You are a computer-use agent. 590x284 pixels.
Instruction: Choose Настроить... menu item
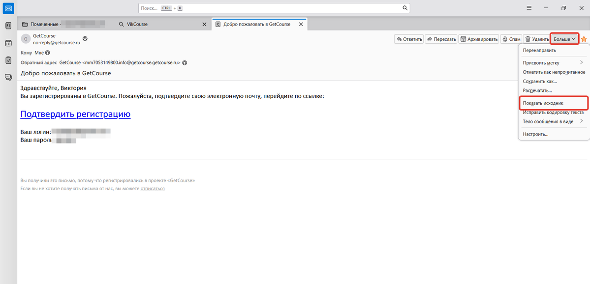click(x=554, y=134)
